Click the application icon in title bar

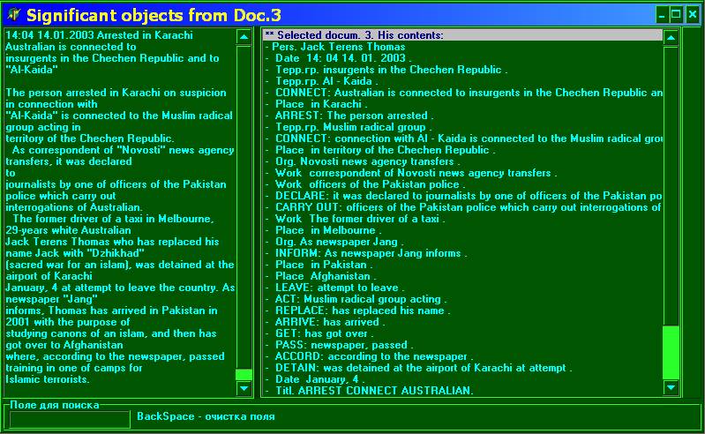[14, 15]
